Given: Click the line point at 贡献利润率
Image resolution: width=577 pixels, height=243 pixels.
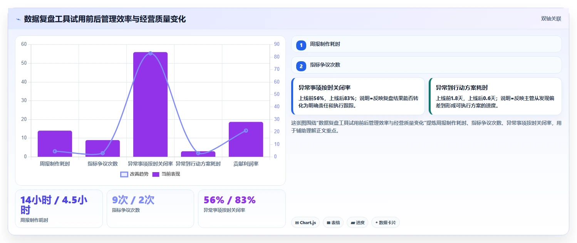Looking at the screenshot, I should [246, 131].
